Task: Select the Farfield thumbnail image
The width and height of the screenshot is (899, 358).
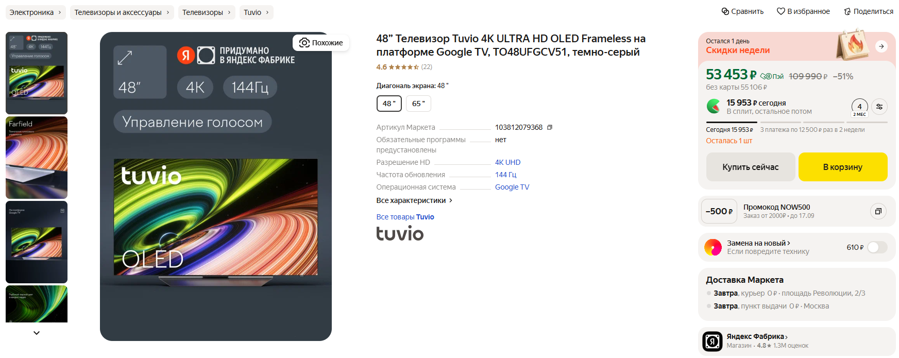Action: (x=37, y=158)
